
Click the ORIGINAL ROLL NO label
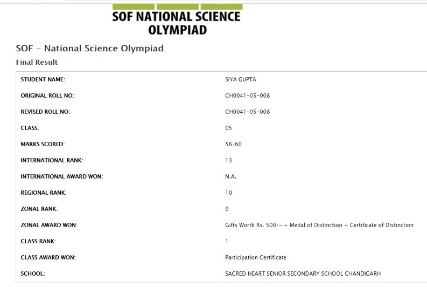point(47,95)
